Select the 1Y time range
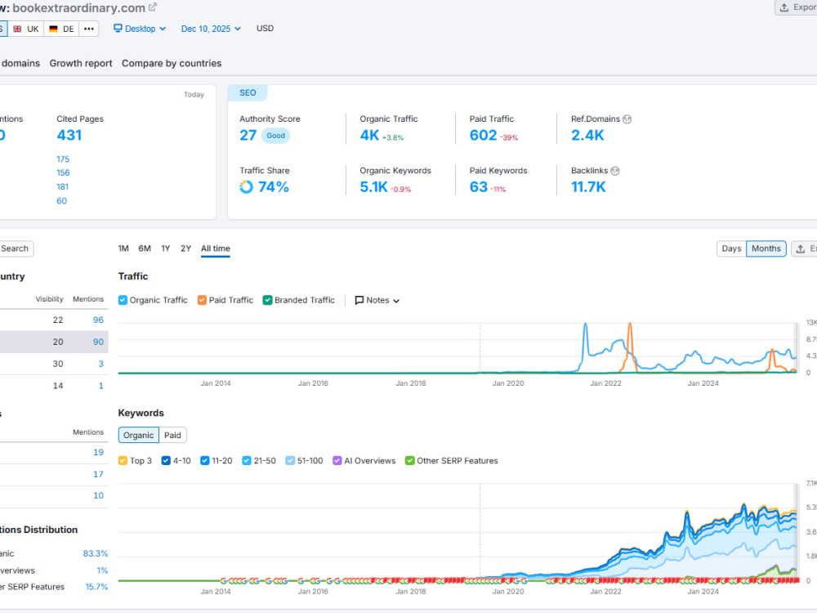 pyautogui.click(x=166, y=248)
